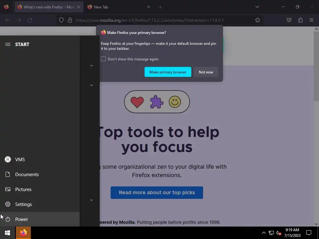Viewport: 319px width, 239px height.
Task: Click the Not now button
Action: pos(206,72)
